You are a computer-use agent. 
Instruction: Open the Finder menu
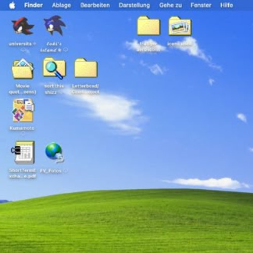click(33, 5)
